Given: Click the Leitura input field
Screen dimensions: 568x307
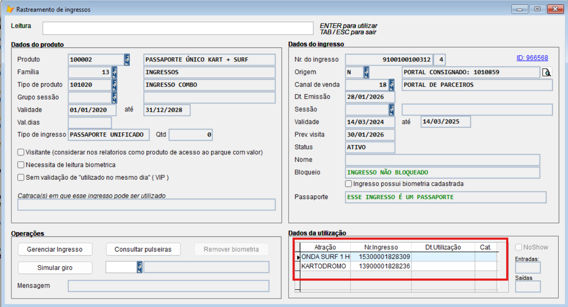Looking at the screenshot, I should [178, 28].
